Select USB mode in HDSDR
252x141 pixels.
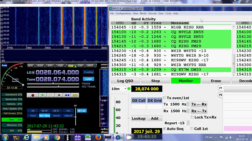(x=72, y=66)
